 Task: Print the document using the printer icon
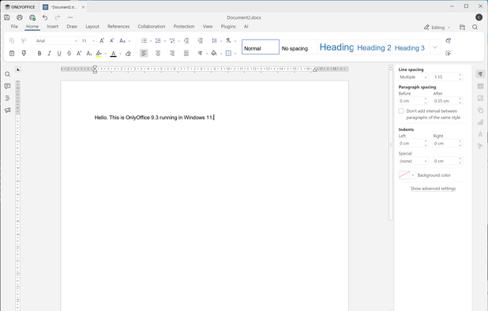[x=20, y=17]
